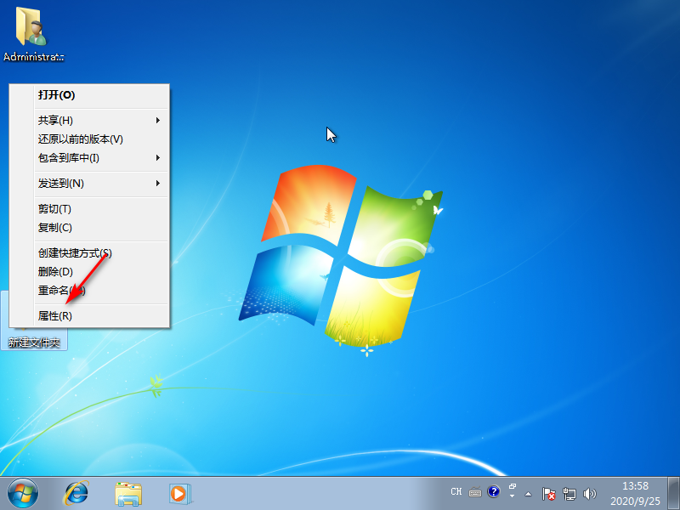Click the network connection tray icon
This screenshot has height=510, width=680.
[x=569, y=493]
